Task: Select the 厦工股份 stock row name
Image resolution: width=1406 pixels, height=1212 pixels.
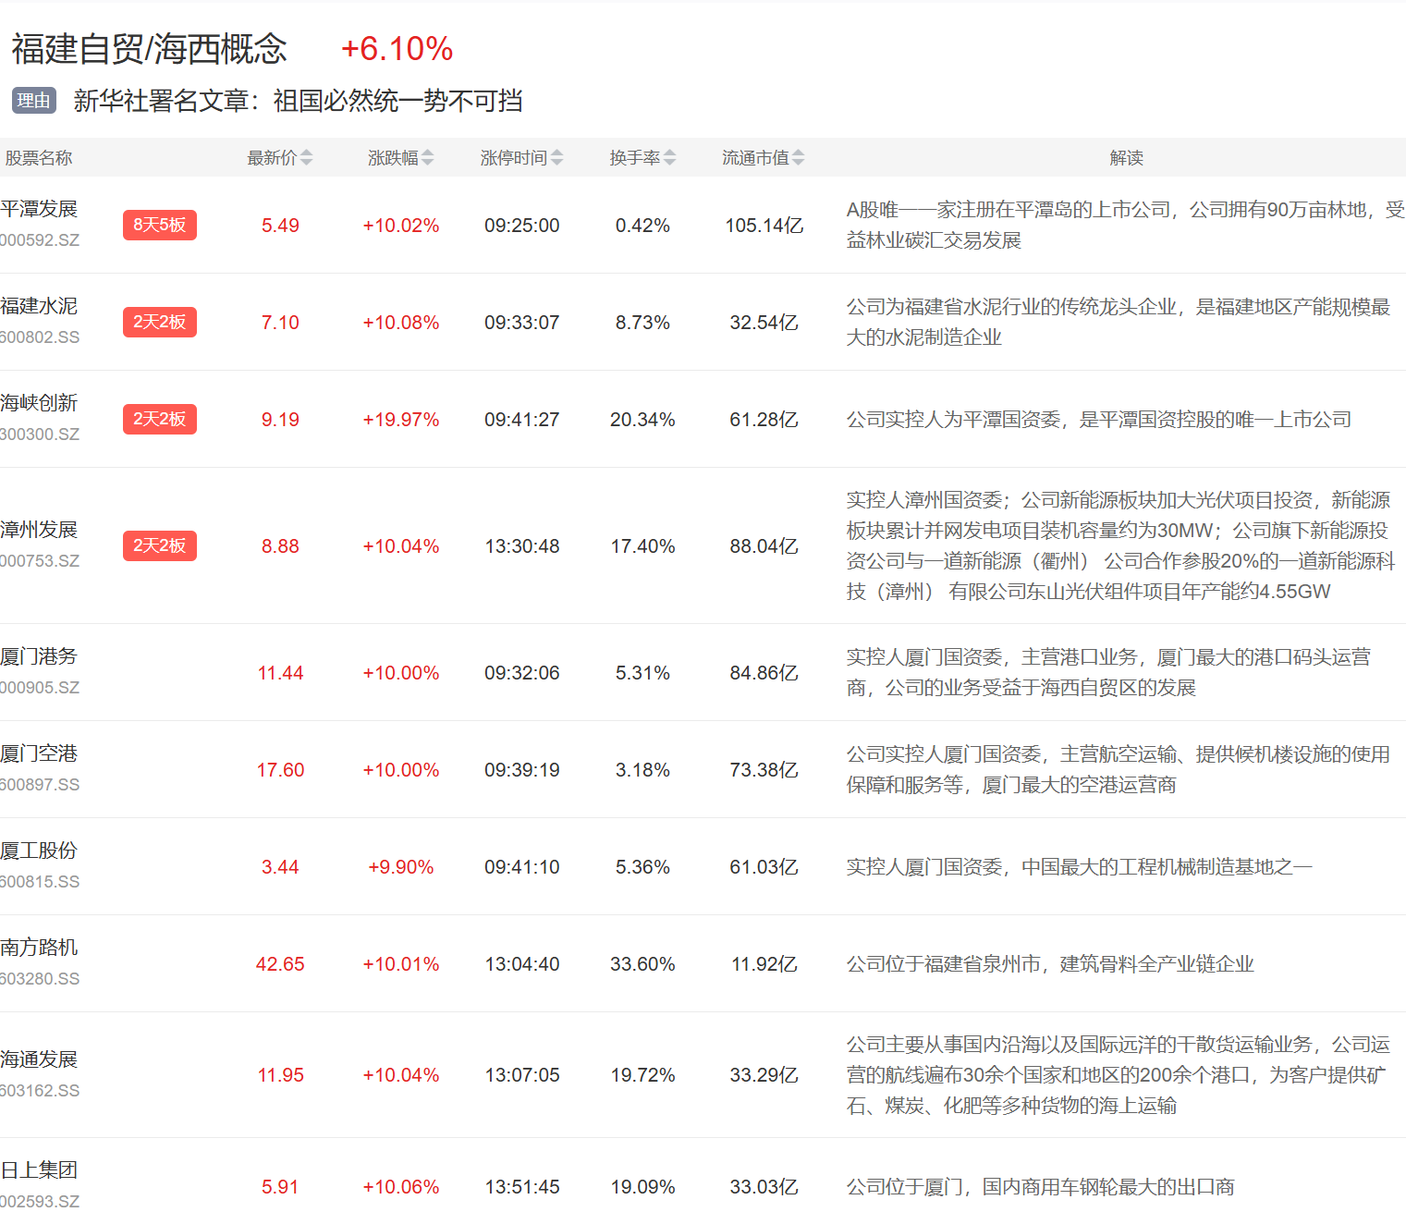Action: pos(39,851)
